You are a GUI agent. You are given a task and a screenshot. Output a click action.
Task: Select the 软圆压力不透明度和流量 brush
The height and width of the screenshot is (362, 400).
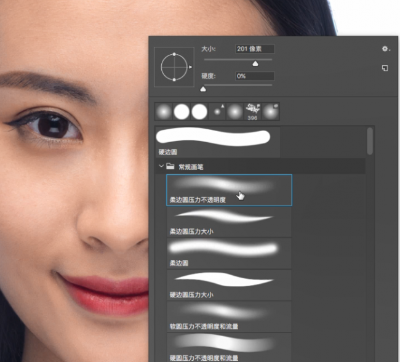coord(229,317)
